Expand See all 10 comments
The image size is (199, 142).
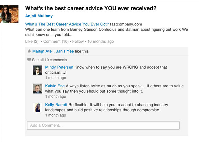pyautogui.click(x=49, y=60)
